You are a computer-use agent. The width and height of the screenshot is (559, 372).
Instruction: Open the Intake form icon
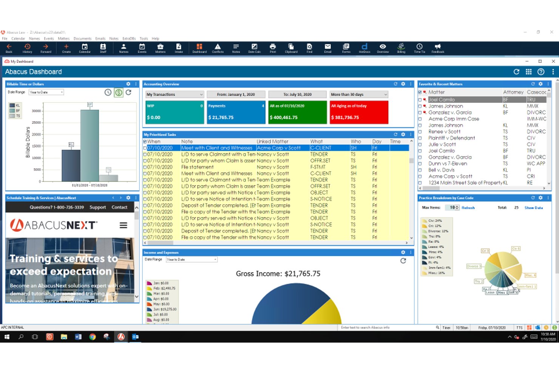coord(179,48)
